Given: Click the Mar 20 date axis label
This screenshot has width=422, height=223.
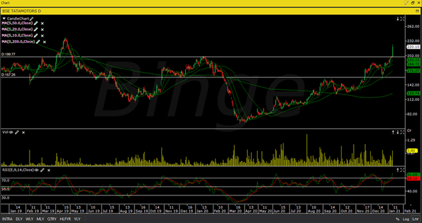Looking at the screenshot, I should click(236, 211).
